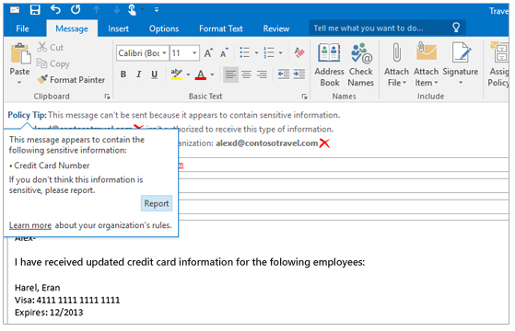The height and width of the screenshot is (331, 515).
Task: Toggle bold formatting
Action: pos(123,74)
